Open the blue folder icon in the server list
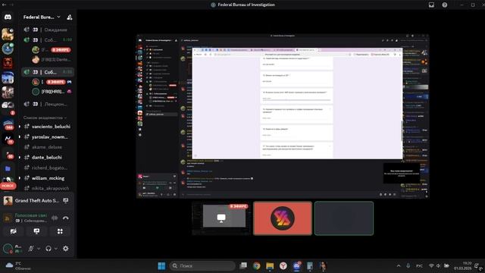The width and height of the screenshot is (485, 273). coord(8,168)
